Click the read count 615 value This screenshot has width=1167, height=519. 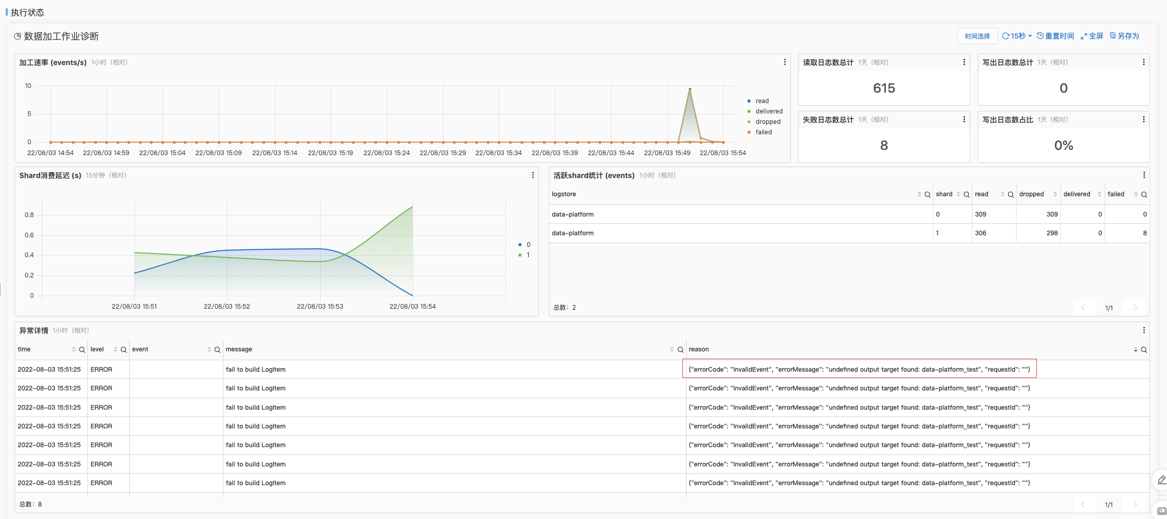coord(884,88)
